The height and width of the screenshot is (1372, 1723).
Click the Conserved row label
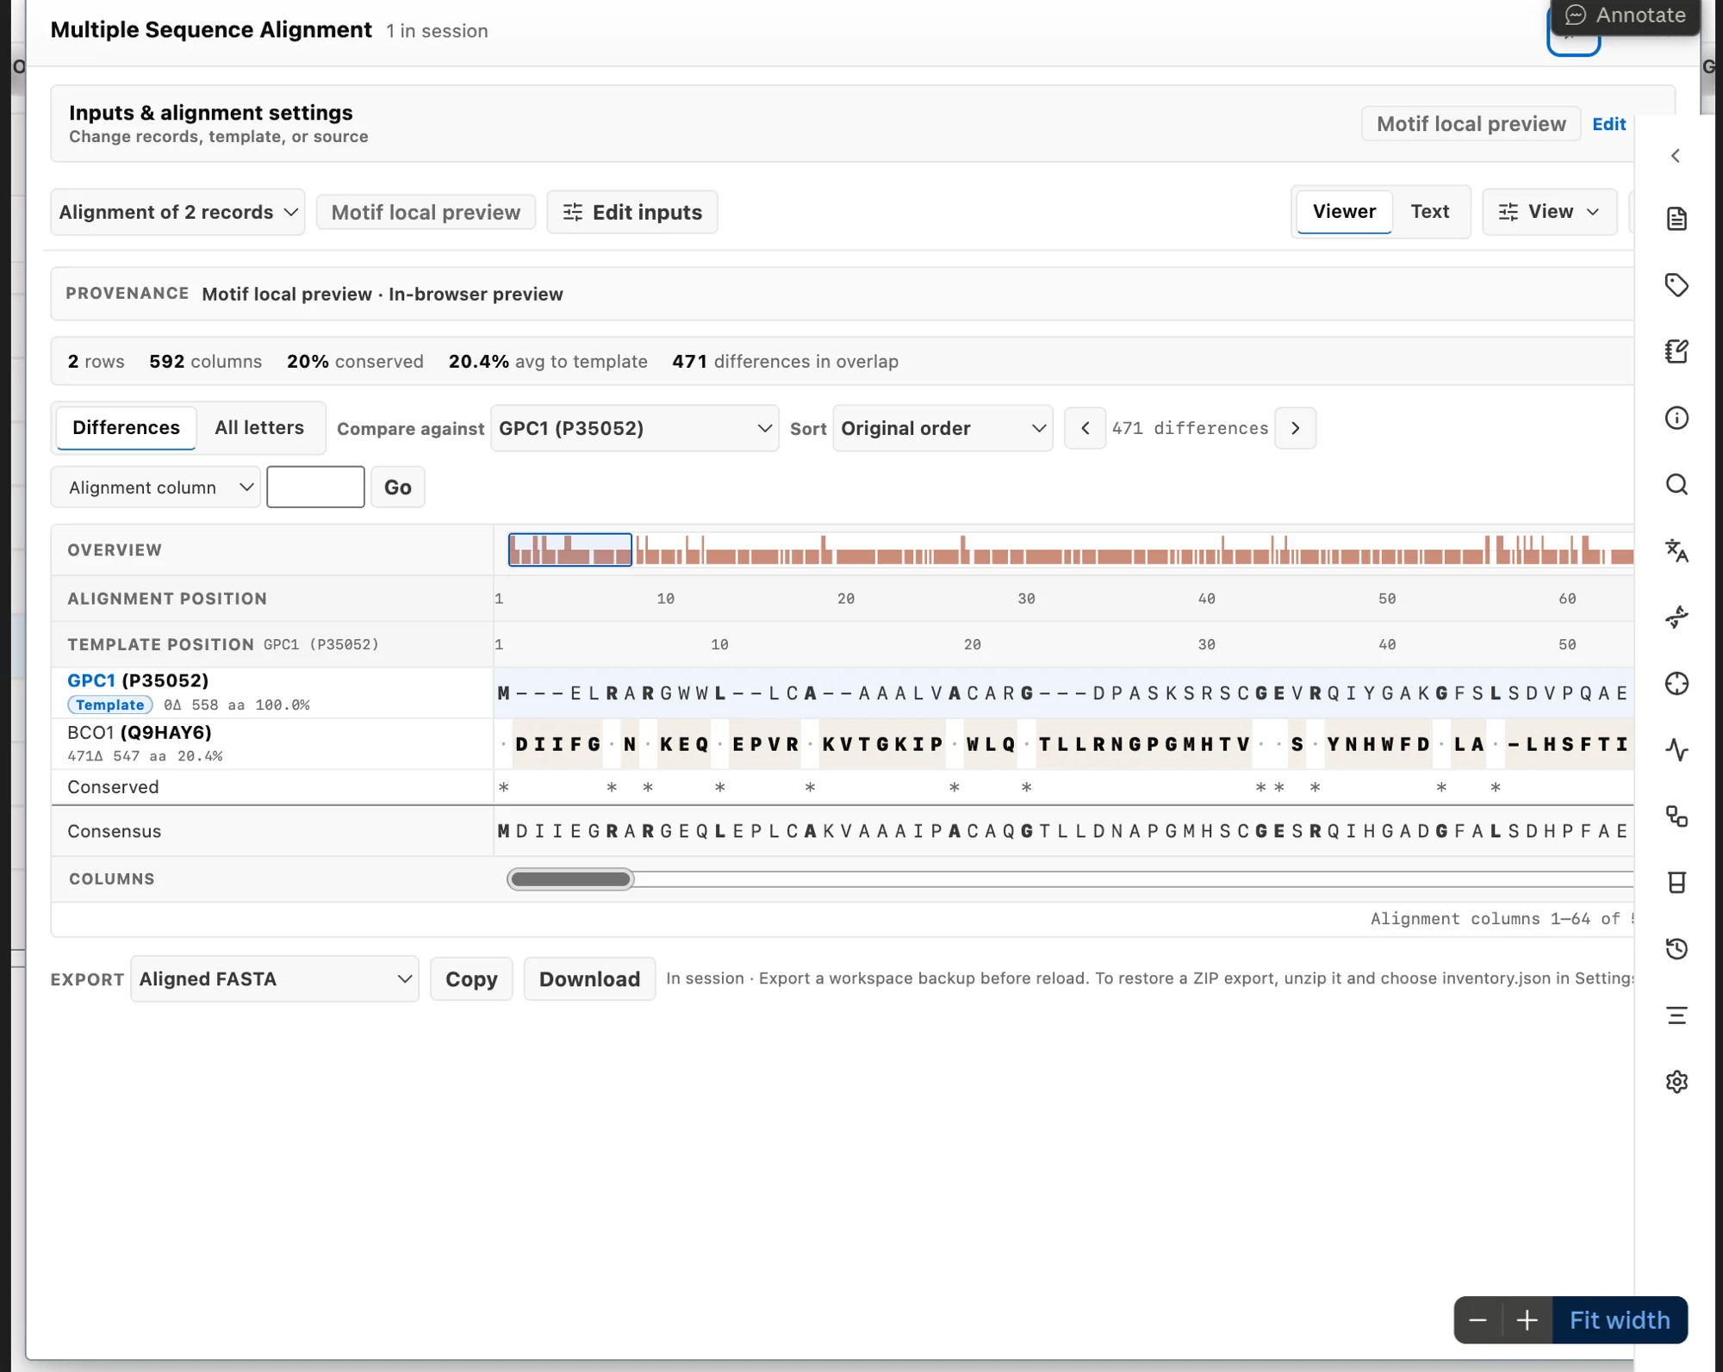(x=113, y=787)
